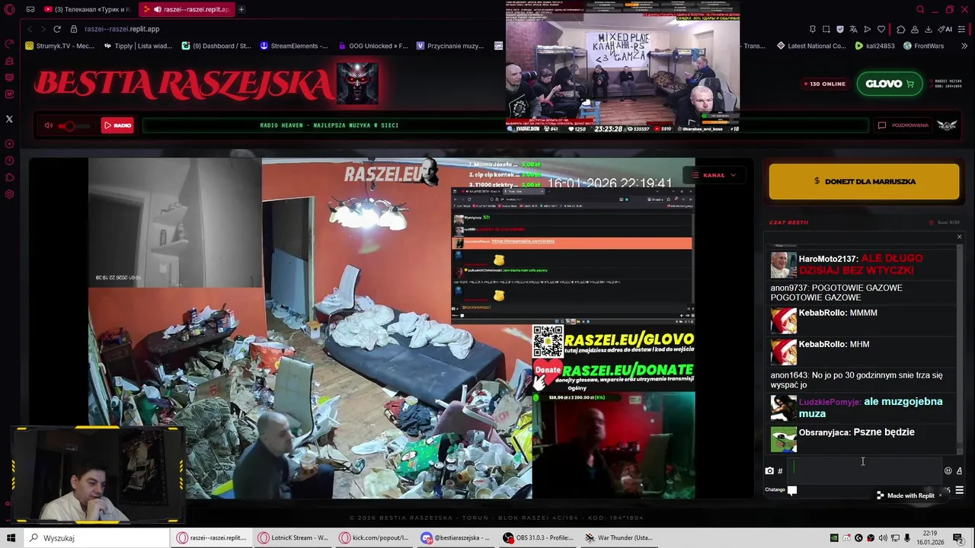Click the chat message scrollbar
This screenshot has height=548, width=975.
pyautogui.click(x=960, y=350)
